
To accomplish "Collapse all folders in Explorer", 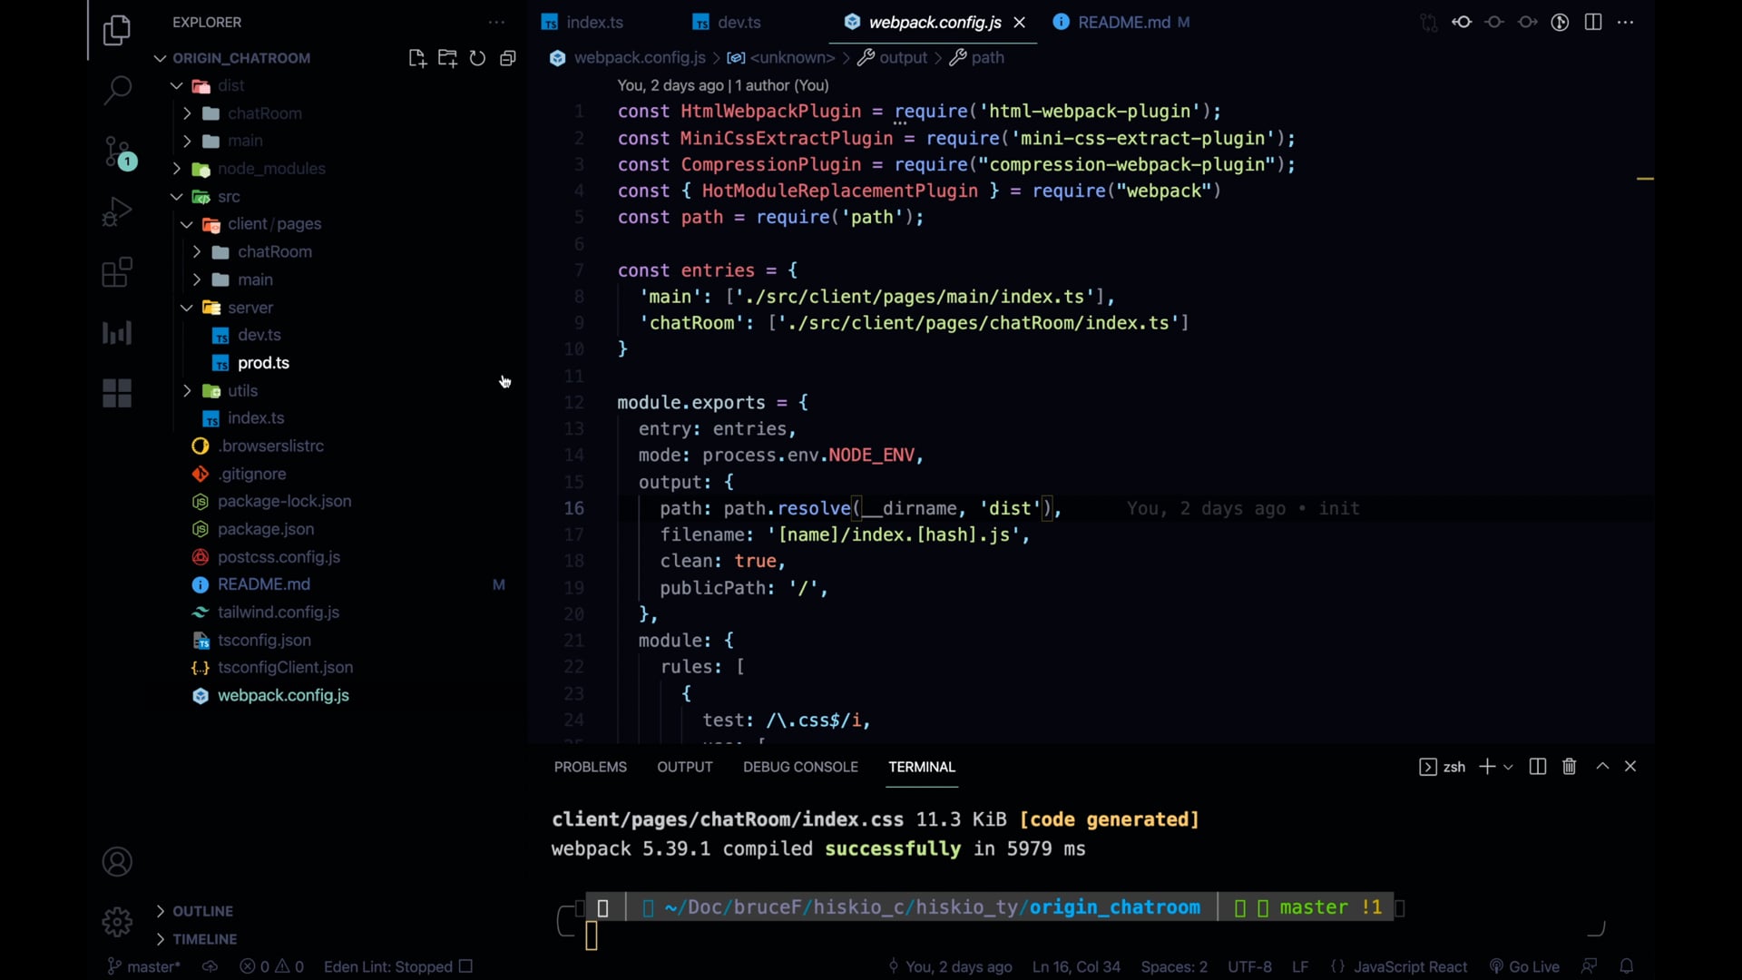I will point(507,57).
